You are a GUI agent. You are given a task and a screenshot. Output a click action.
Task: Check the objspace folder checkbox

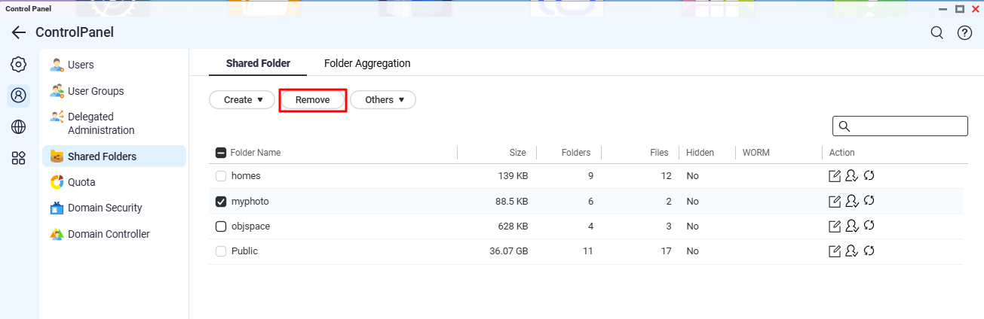click(221, 226)
